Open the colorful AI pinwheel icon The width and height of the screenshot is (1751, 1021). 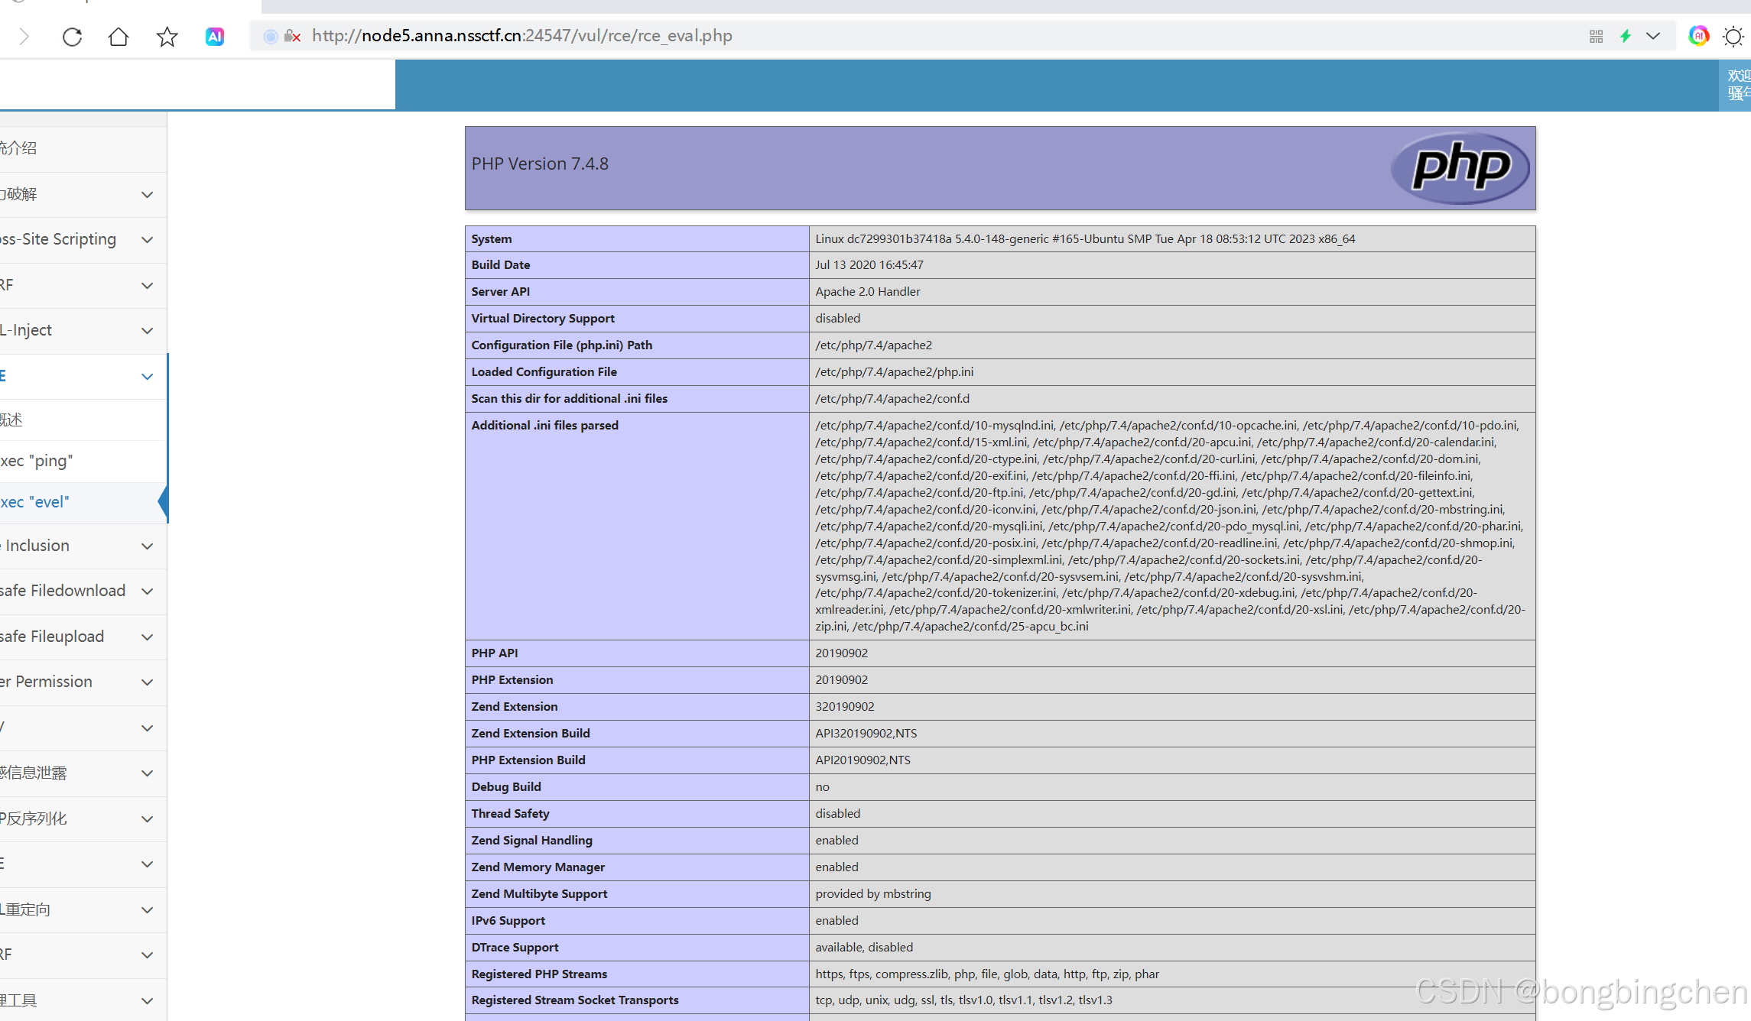[1699, 36]
